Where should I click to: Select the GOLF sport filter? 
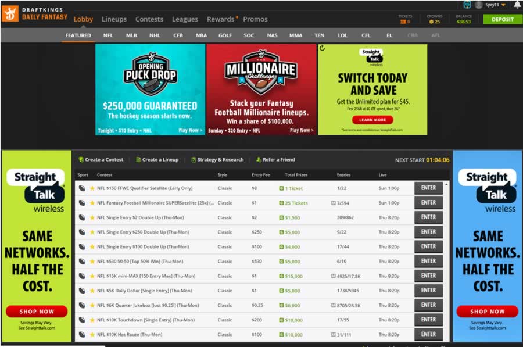(225, 35)
